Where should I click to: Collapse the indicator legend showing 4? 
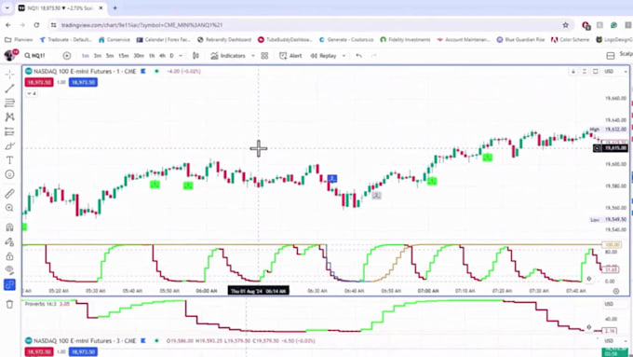(x=32, y=93)
